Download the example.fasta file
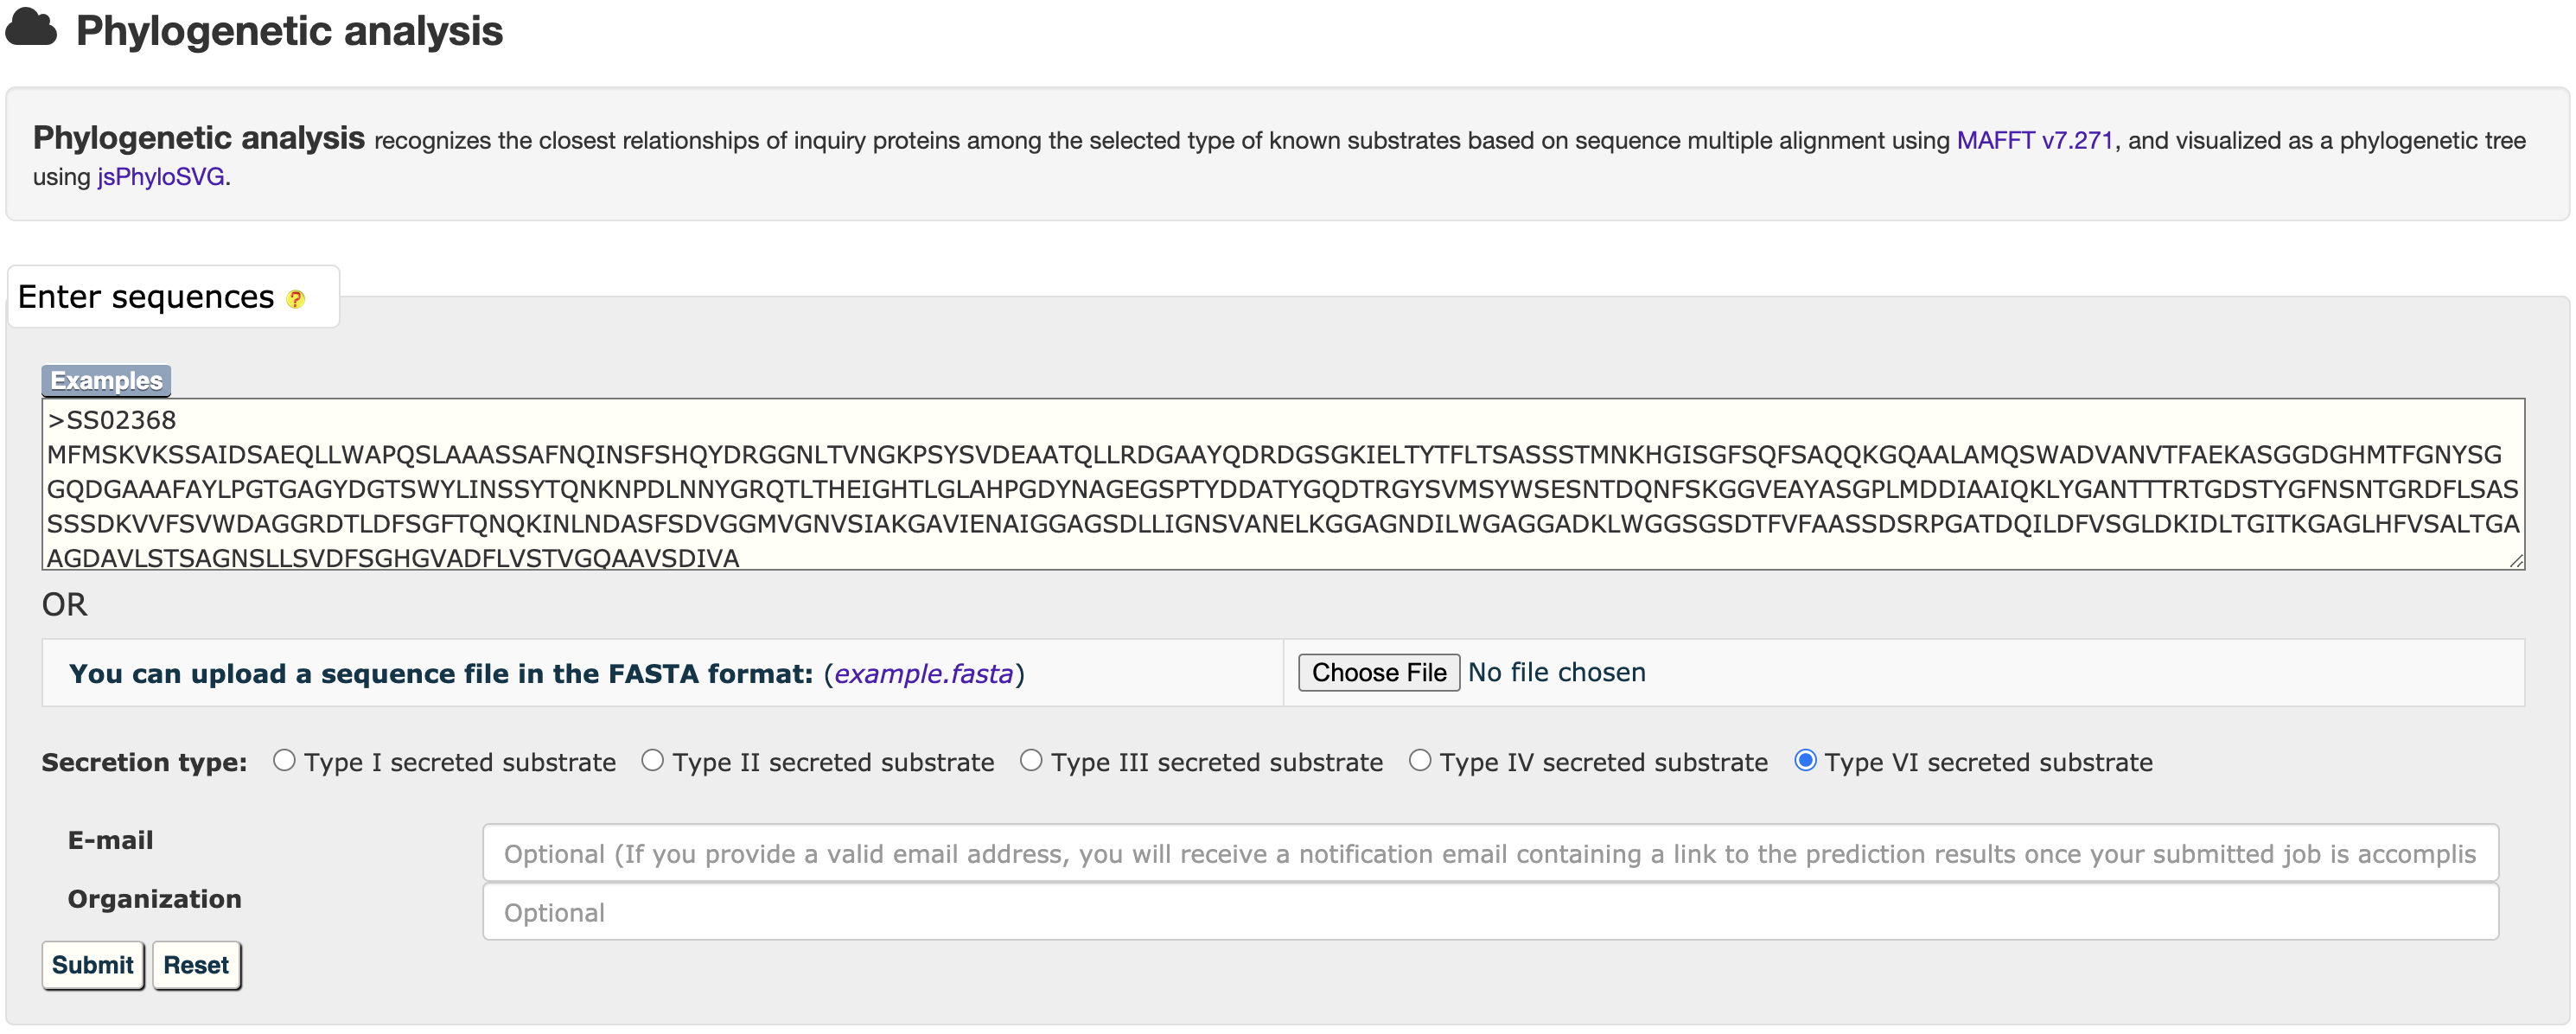The image size is (2576, 1034). (923, 674)
